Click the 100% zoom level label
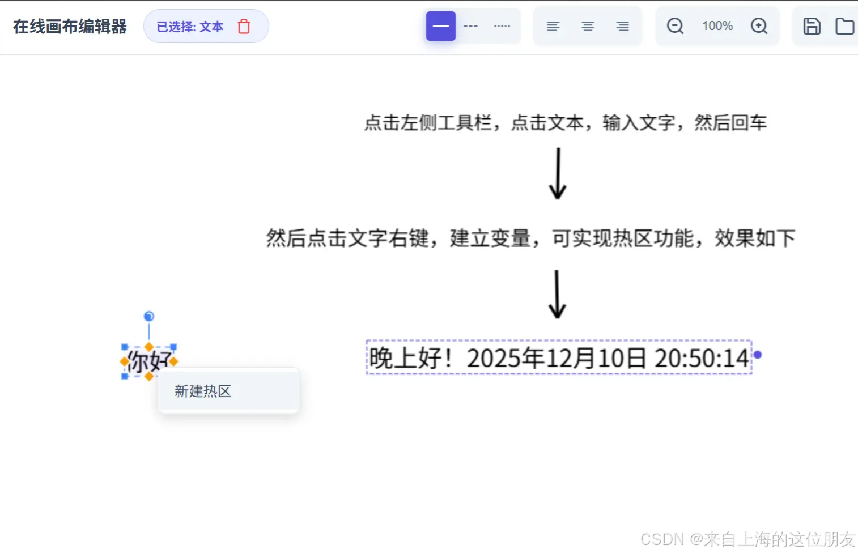Screen dimensions: 858x554 (x=717, y=25)
